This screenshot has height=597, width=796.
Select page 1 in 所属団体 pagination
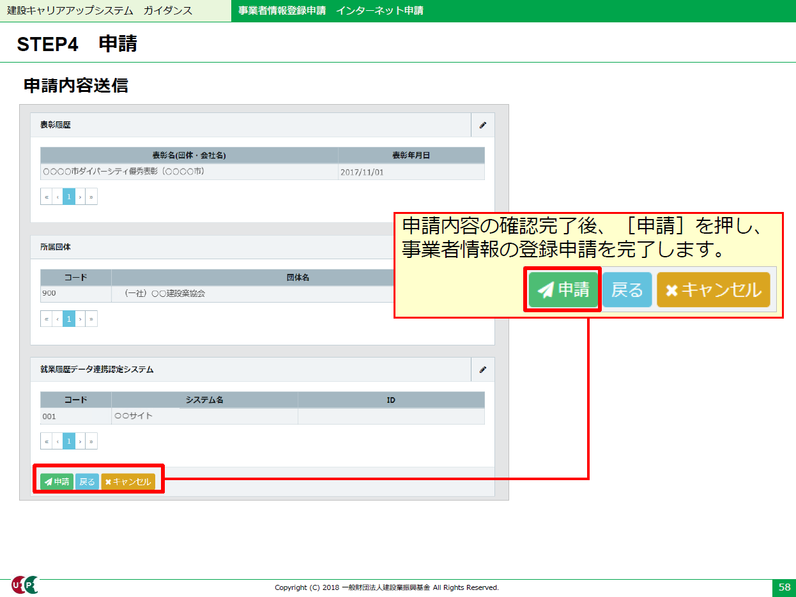pos(69,319)
